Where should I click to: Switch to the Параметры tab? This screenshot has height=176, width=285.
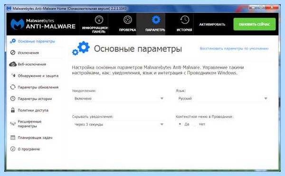(x=151, y=24)
